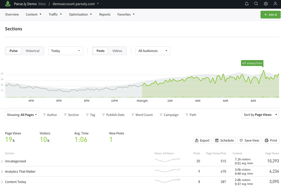Open the All Audiences dropdown

pyautogui.click(x=153, y=51)
